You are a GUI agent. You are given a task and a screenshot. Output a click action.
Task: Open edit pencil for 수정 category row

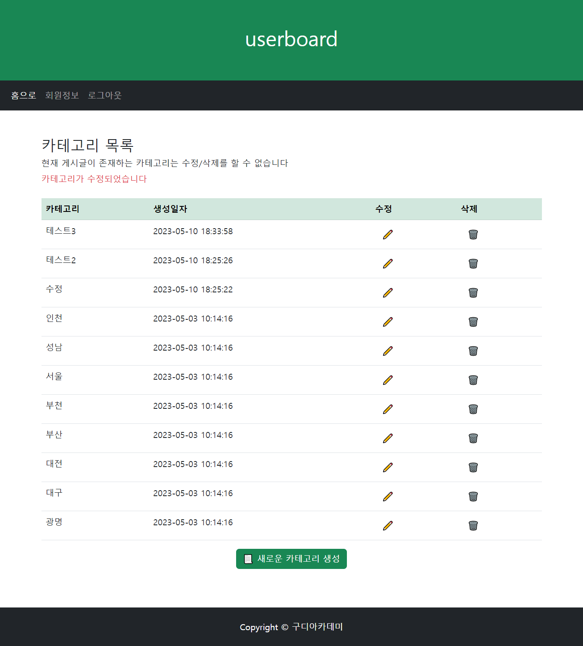coord(388,292)
